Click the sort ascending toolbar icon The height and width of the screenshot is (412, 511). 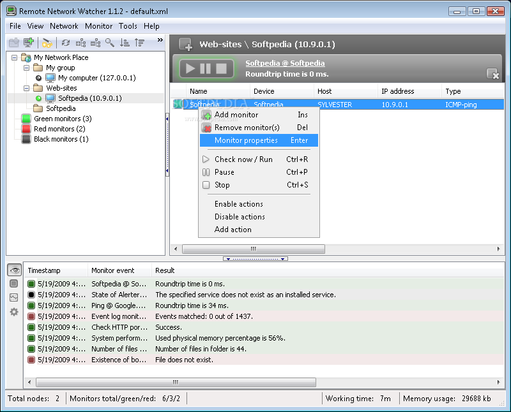(x=125, y=43)
